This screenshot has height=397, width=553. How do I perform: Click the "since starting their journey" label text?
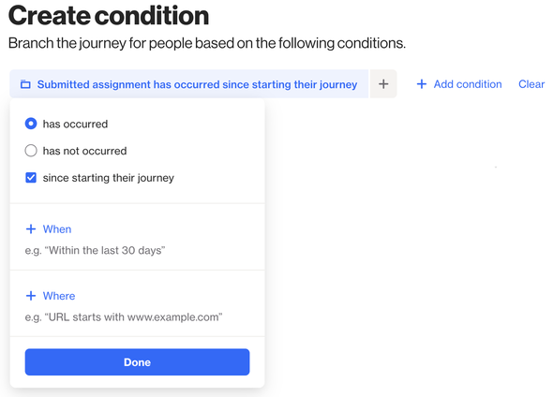109,178
